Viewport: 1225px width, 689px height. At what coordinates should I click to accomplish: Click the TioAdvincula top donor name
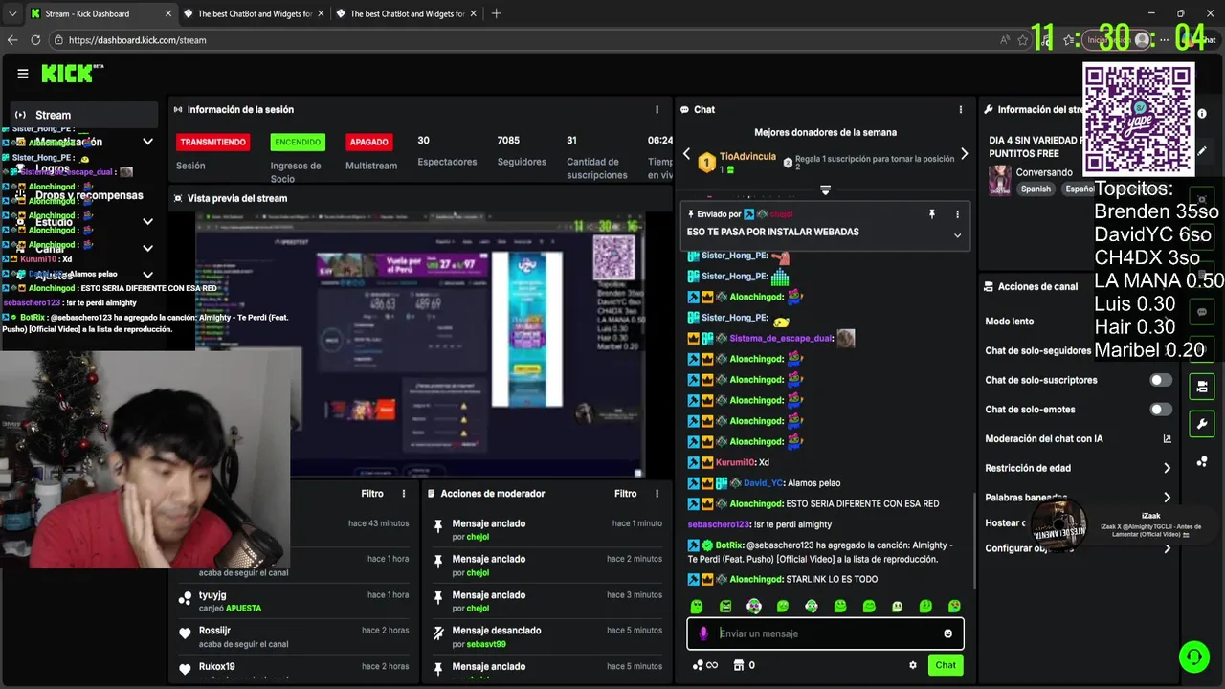(747, 157)
